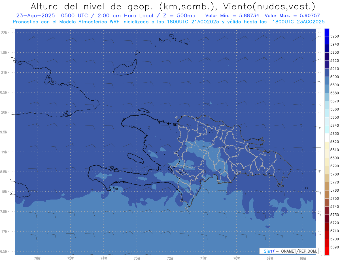Click the '21N' latitude label
The width and height of the screenshot is (340, 262).
5,72
